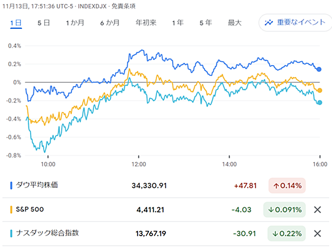The height and width of the screenshot is (248, 332).
Task: Click the ↑0.14% change badge
Action: point(287,186)
